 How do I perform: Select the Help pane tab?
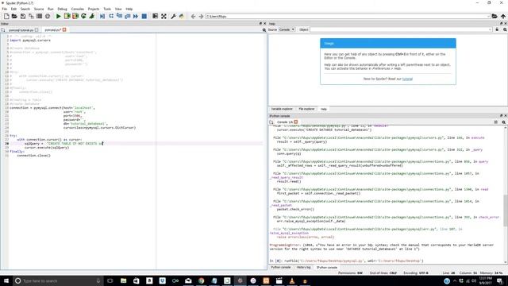323,109
